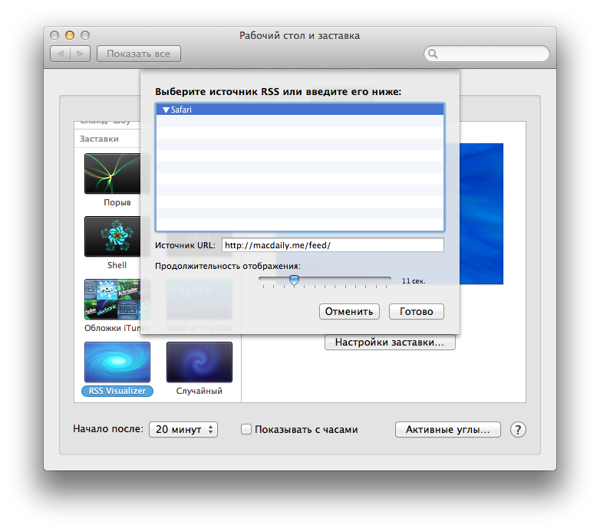Click the Источник URL text field

(x=332, y=245)
